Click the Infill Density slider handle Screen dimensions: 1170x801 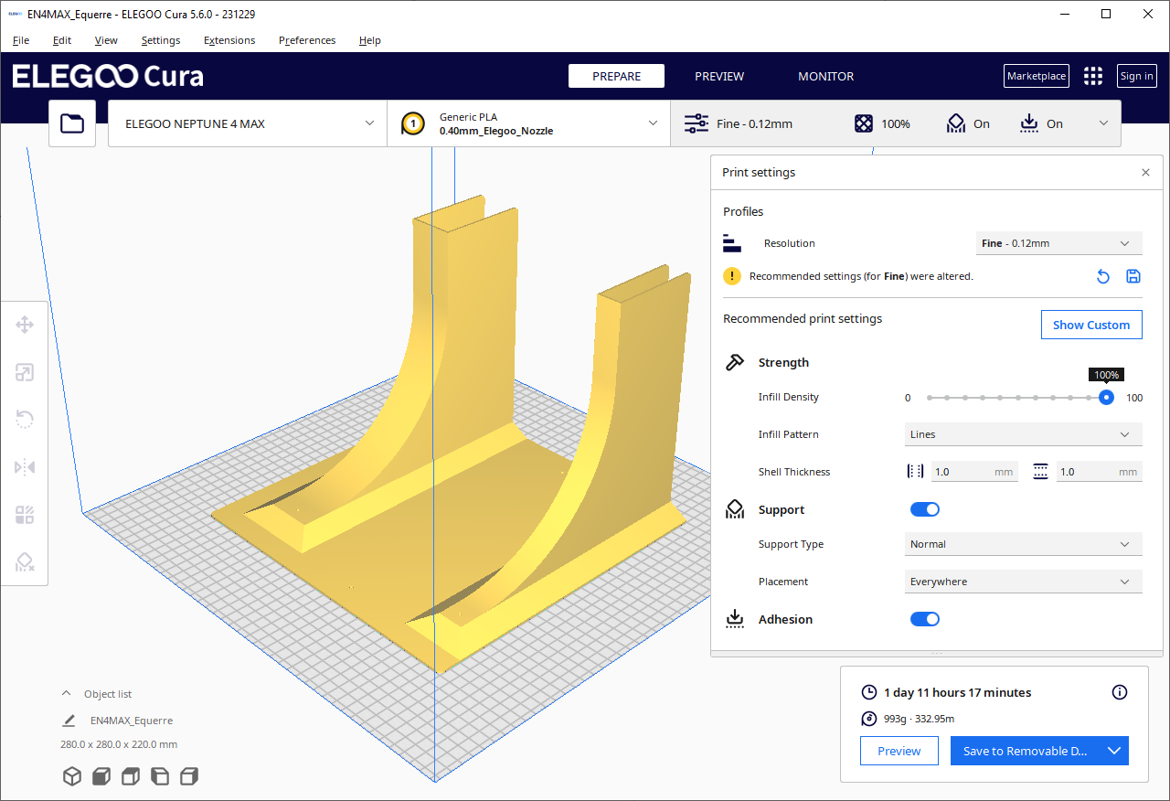click(1106, 397)
